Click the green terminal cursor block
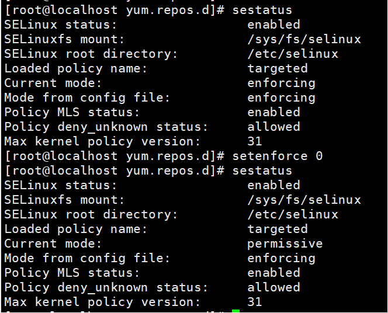The height and width of the screenshot is (313, 388). click(x=235, y=311)
